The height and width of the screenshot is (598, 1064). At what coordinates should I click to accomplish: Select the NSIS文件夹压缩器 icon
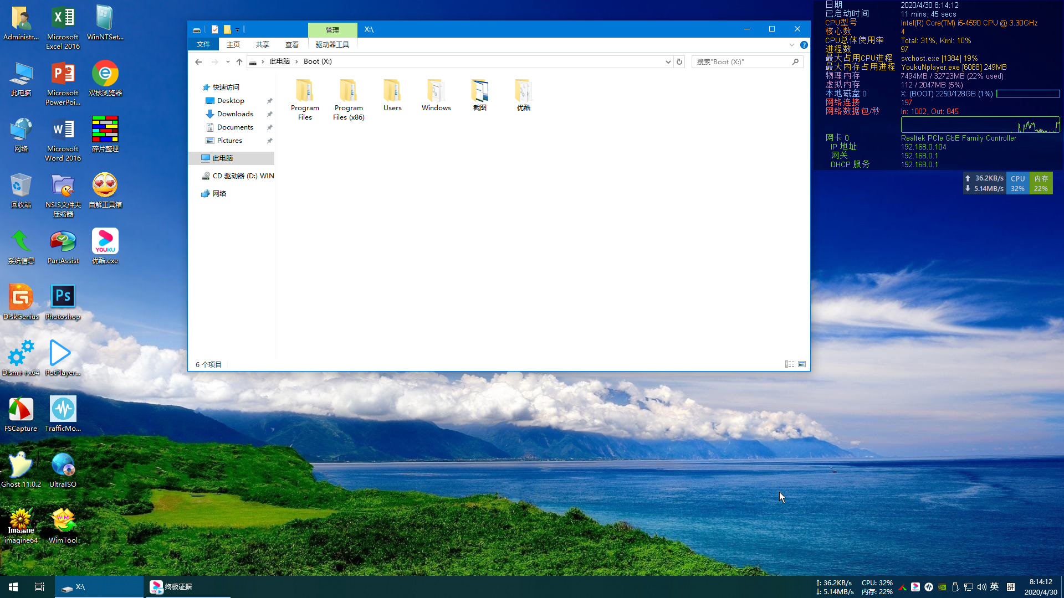63,195
